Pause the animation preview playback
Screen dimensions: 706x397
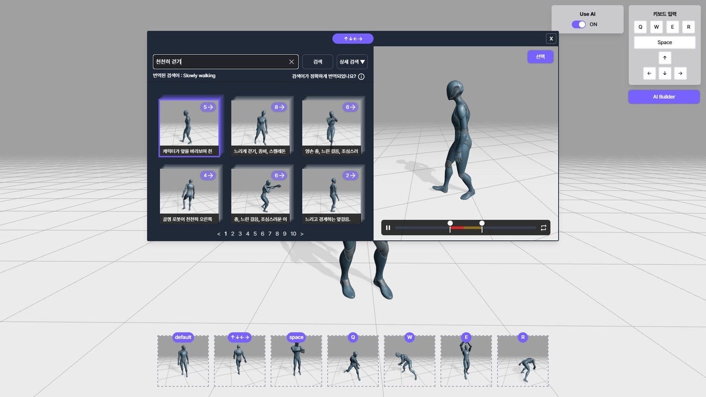tap(388, 228)
